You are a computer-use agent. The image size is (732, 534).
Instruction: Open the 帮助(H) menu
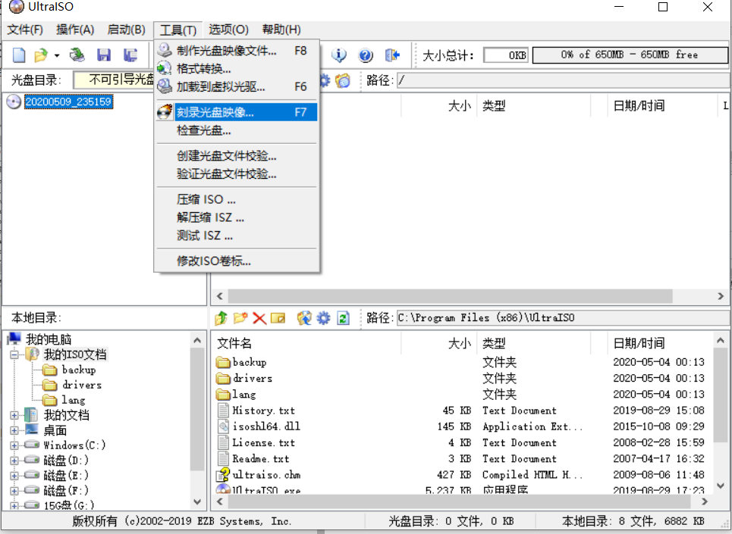281,30
